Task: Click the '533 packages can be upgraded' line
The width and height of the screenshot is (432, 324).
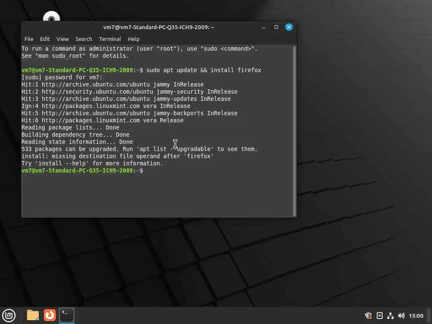Action: pyautogui.click(x=139, y=149)
